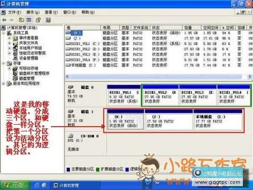Select the DISK1_VOL1 partition block on 磁盘 0
This screenshot has height=190, width=253.
tap(124, 95)
